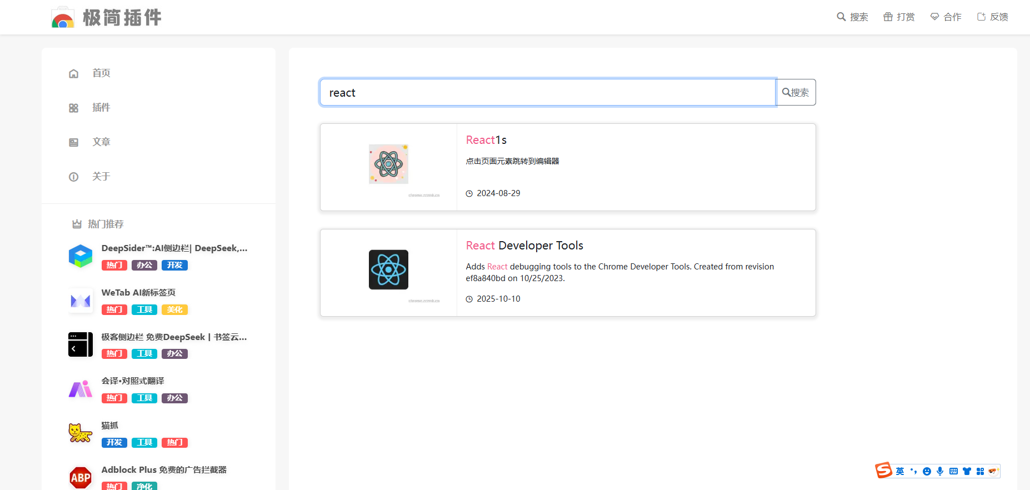Focus the search box containing 'react'
The width and height of the screenshot is (1030, 490).
click(x=547, y=92)
